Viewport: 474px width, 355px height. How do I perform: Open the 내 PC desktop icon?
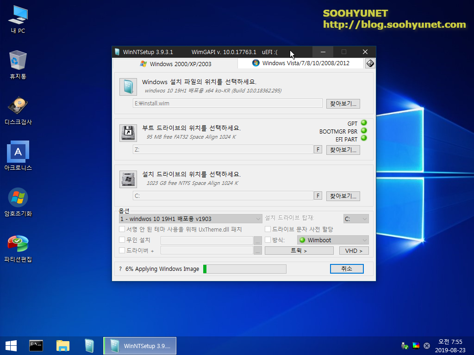(x=18, y=20)
